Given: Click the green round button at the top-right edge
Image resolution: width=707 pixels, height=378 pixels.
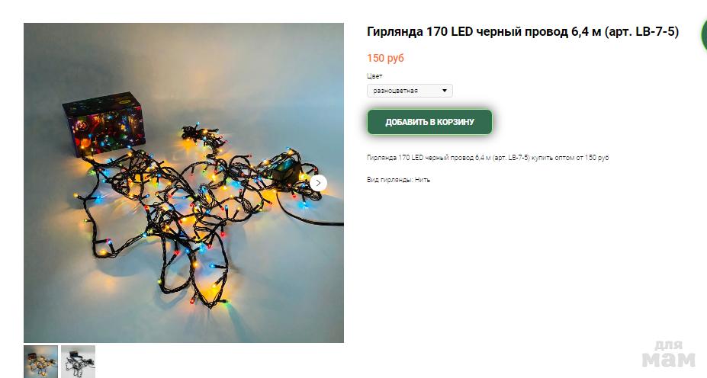Looking at the screenshot, I should click(704, 35).
